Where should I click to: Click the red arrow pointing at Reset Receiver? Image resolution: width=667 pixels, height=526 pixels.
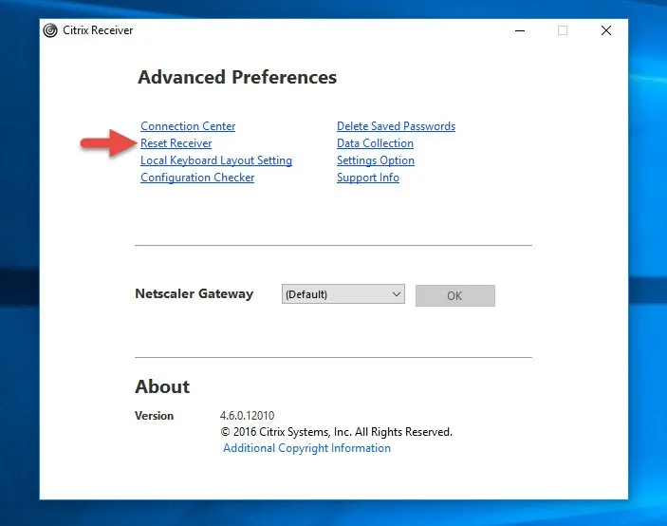click(103, 143)
